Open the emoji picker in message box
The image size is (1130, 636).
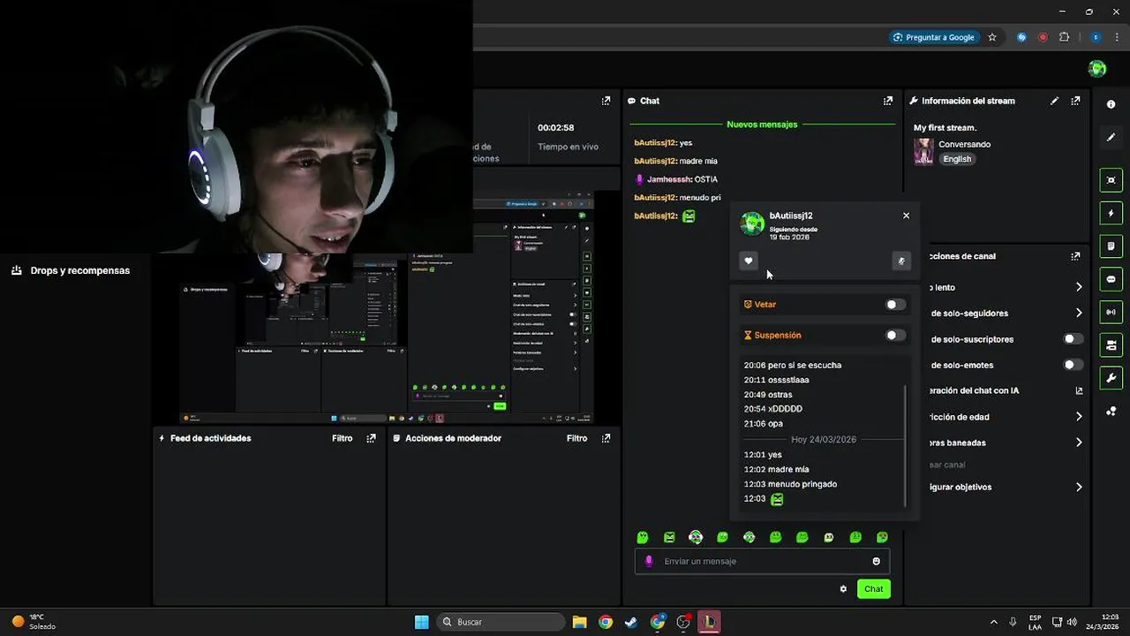(877, 561)
